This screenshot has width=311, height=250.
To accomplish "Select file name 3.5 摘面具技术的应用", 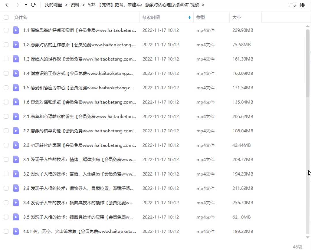I will coord(78,217).
